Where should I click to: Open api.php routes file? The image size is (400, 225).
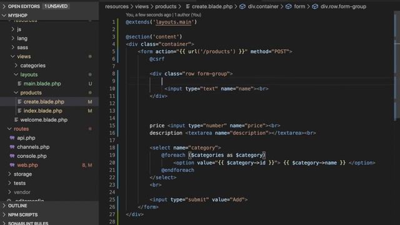click(x=26, y=138)
